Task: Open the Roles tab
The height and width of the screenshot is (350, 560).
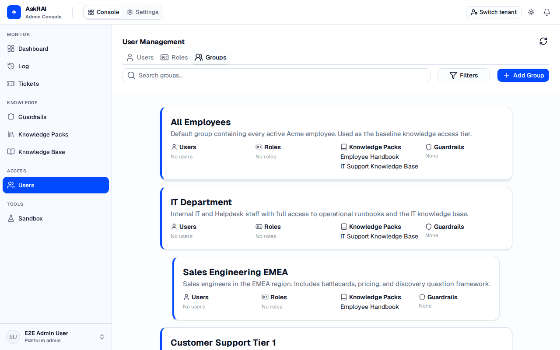Action: click(174, 57)
